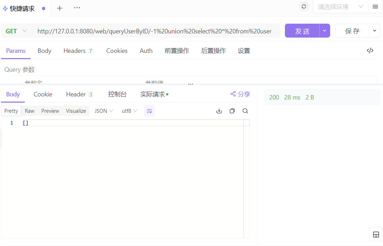Add a new request tab
Viewport: 383px width, 246px height.
[x=59, y=8]
